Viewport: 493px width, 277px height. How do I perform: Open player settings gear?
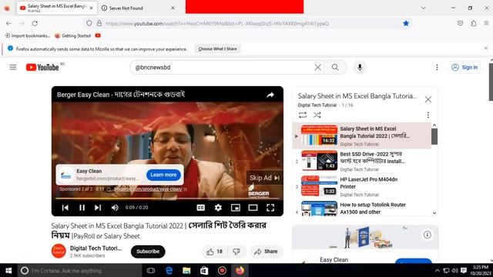coord(218,208)
